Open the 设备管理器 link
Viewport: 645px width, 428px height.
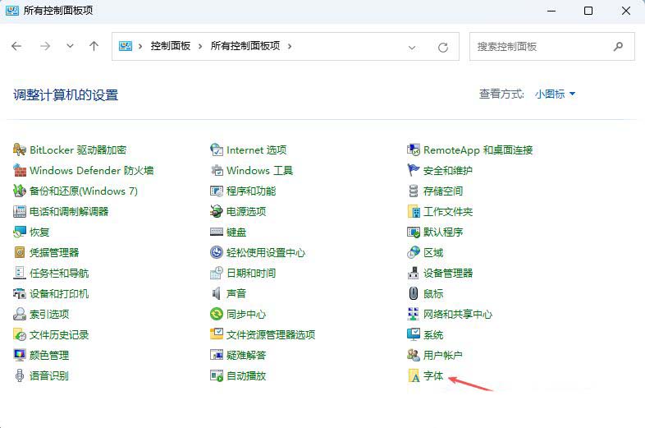tap(448, 273)
